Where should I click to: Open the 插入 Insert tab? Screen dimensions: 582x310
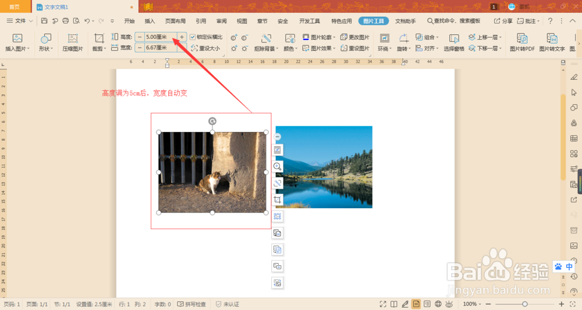coord(150,21)
